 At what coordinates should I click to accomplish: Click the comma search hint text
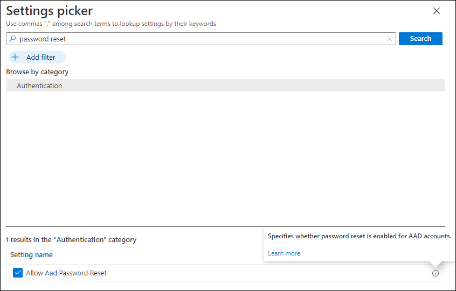tap(111, 24)
